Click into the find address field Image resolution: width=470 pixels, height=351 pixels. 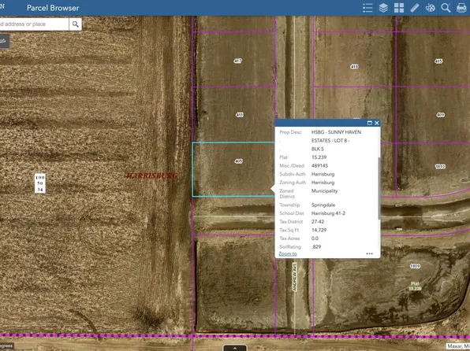pos(34,24)
